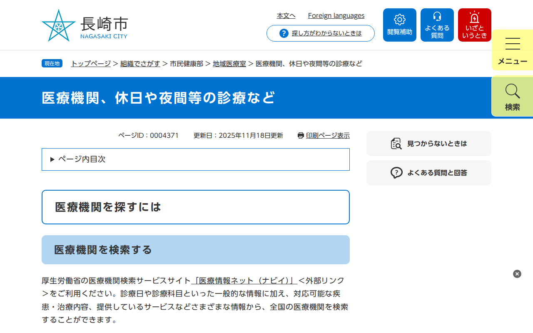Image resolution: width=533 pixels, height=333 pixels.
Task: Open the 検索 magnifier button
Action: [512, 96]
